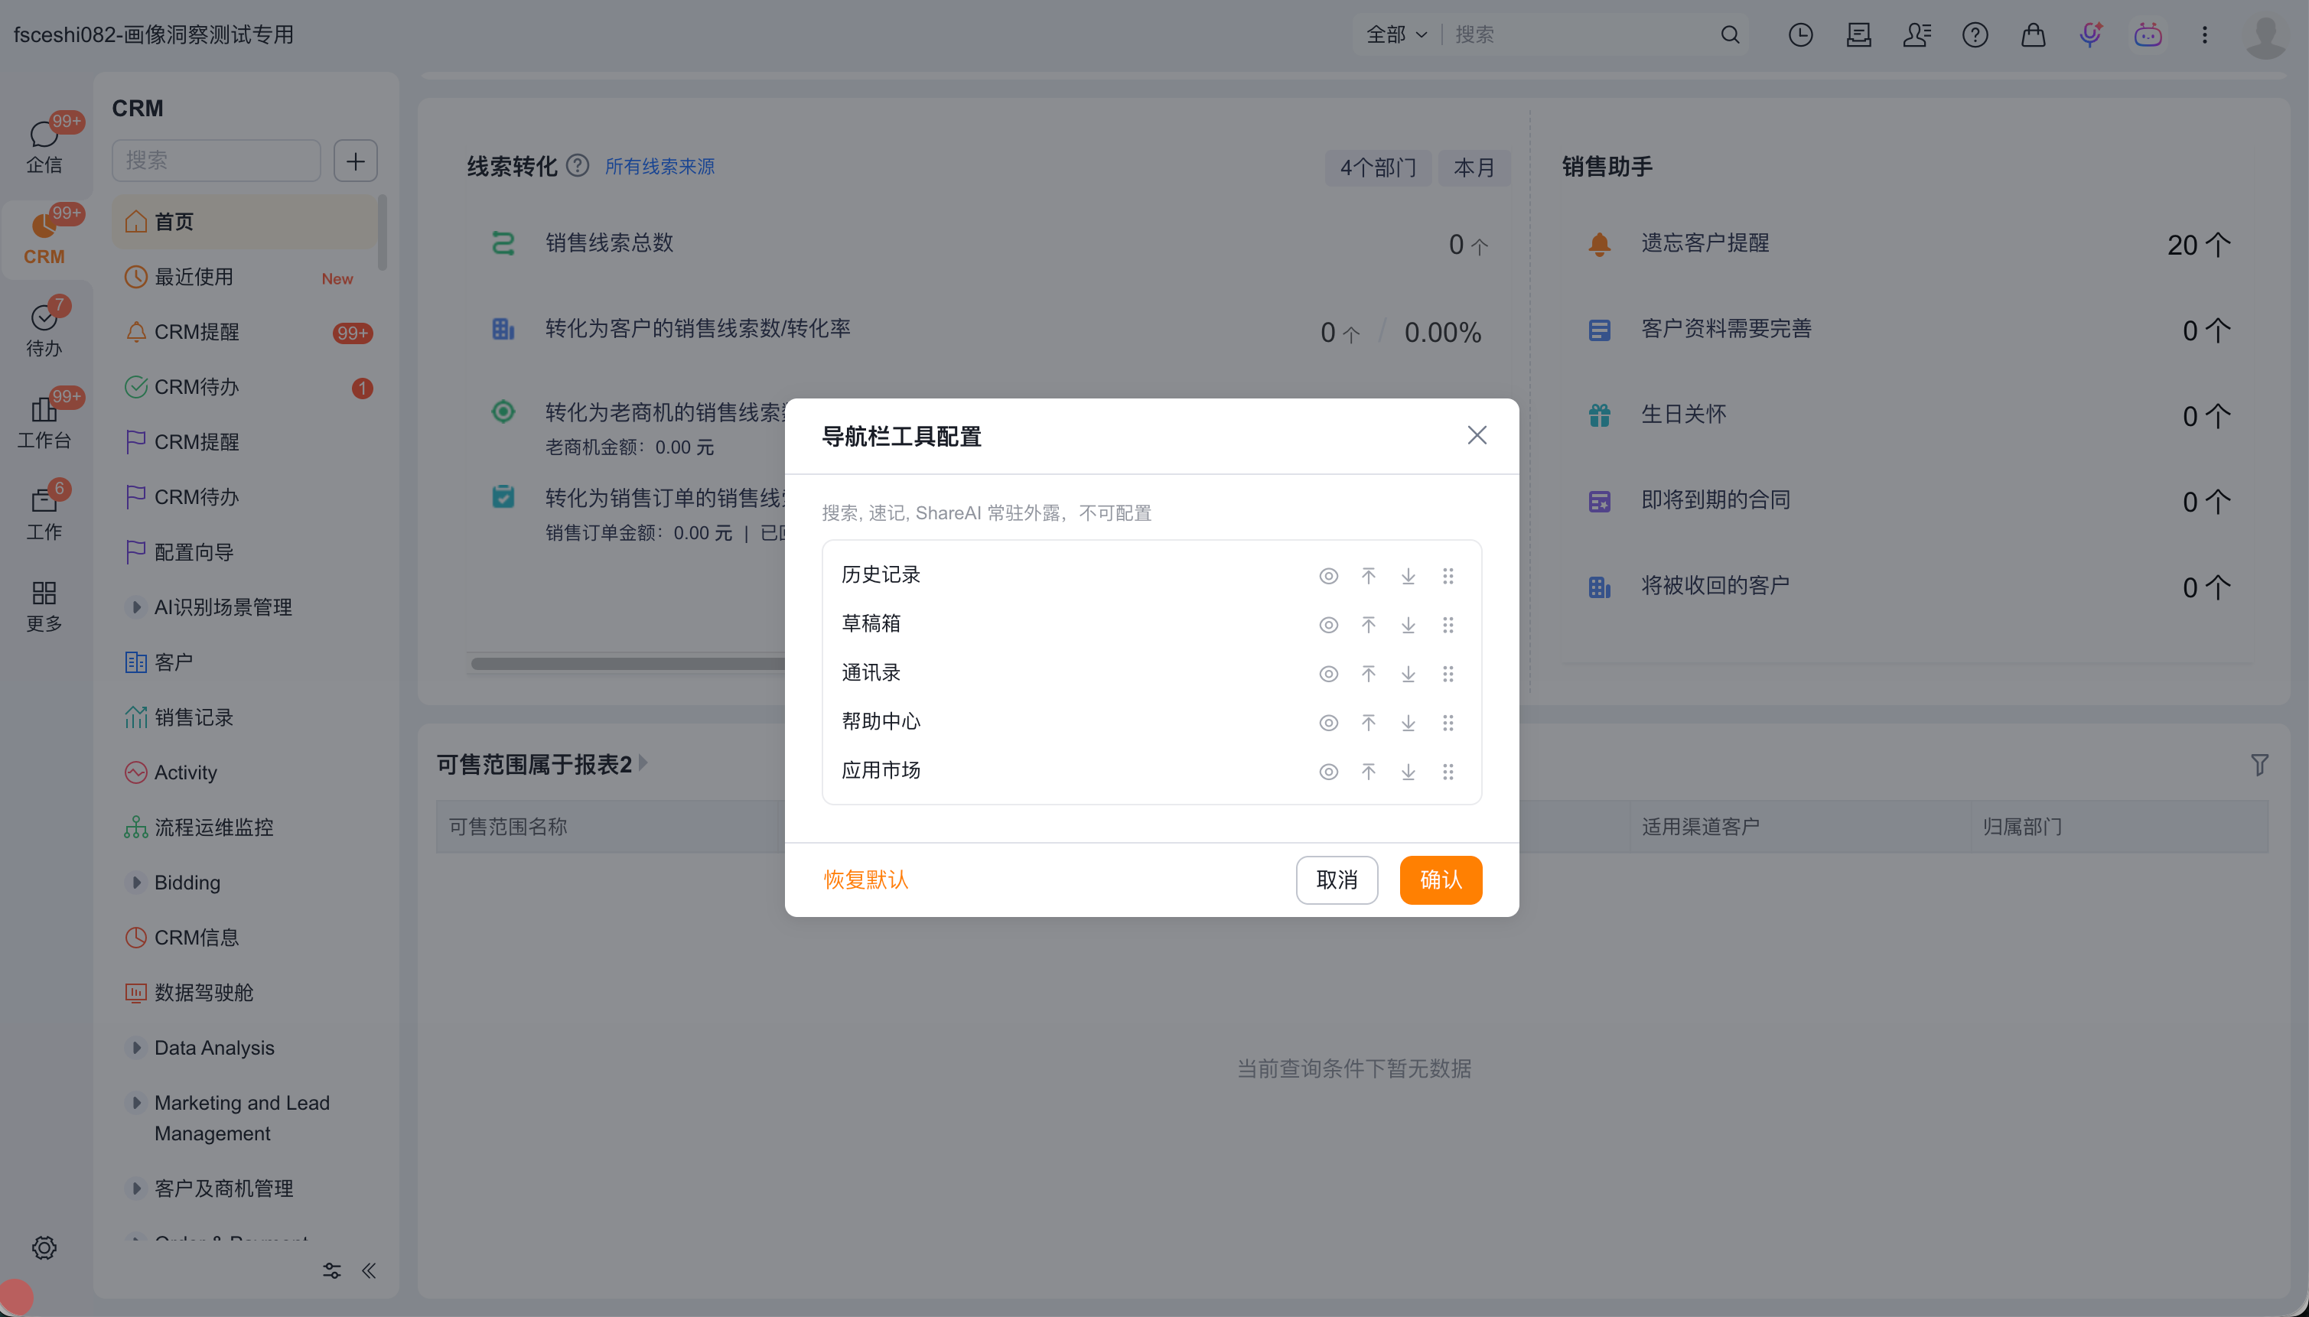The width and height of the screenshot is (2309, 1317).
Task: Open the app market bag icon
Action: tap(2032, 34)
